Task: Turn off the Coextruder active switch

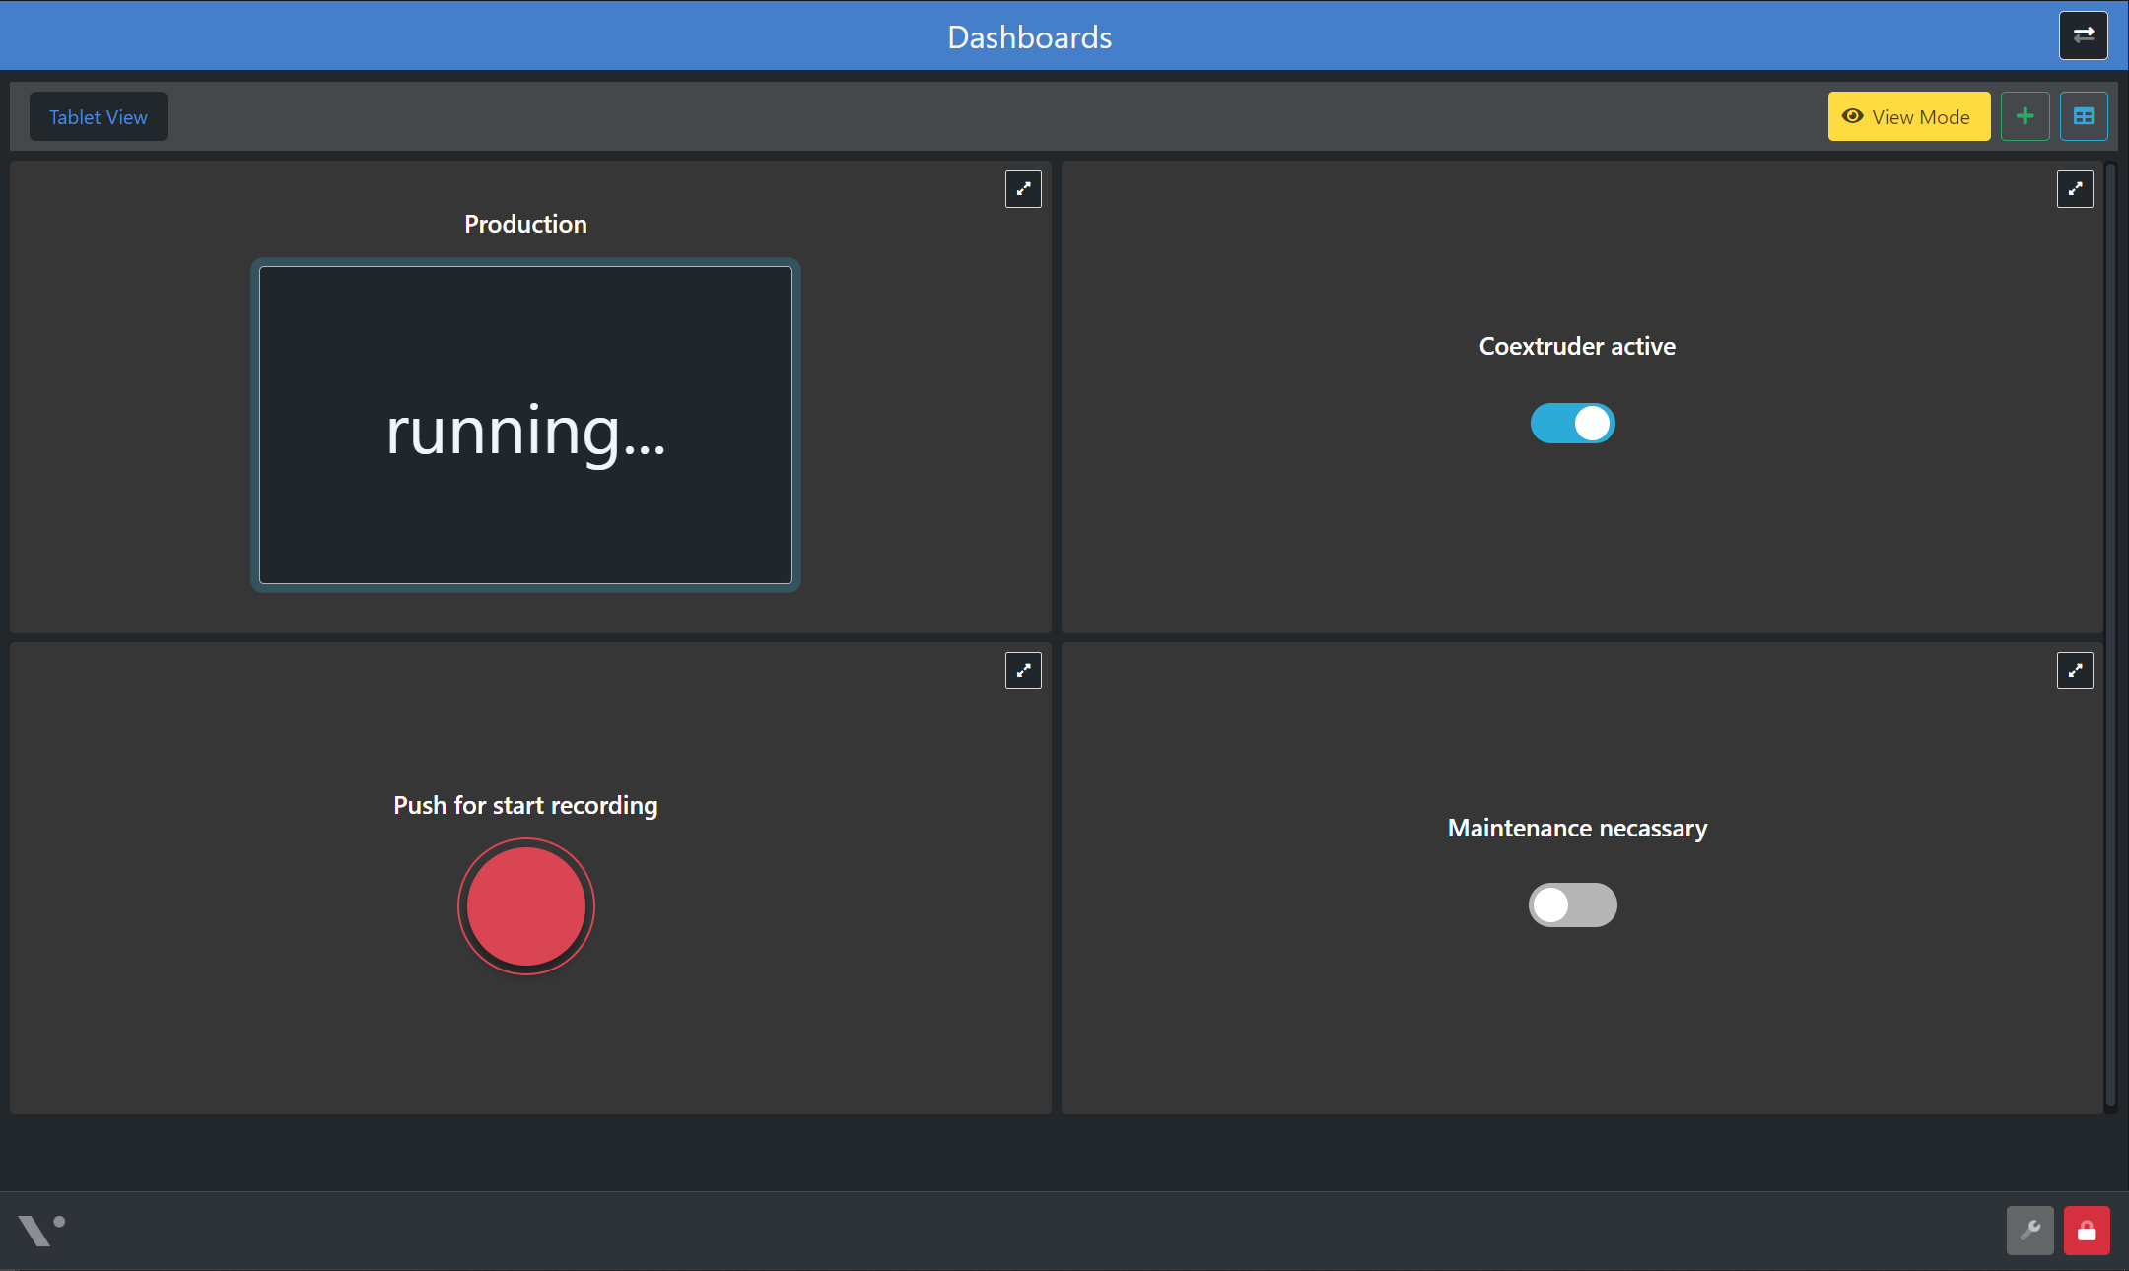Action: [x=1572, y=423]
